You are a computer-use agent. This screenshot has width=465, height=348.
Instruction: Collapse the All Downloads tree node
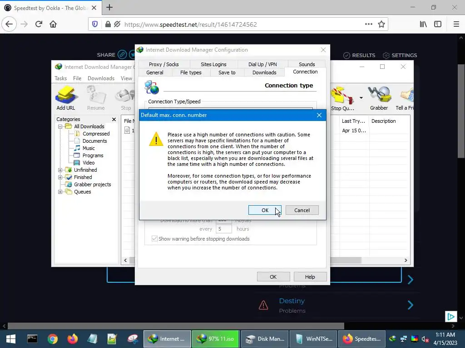pyautogui.click(x=60, y=126)
